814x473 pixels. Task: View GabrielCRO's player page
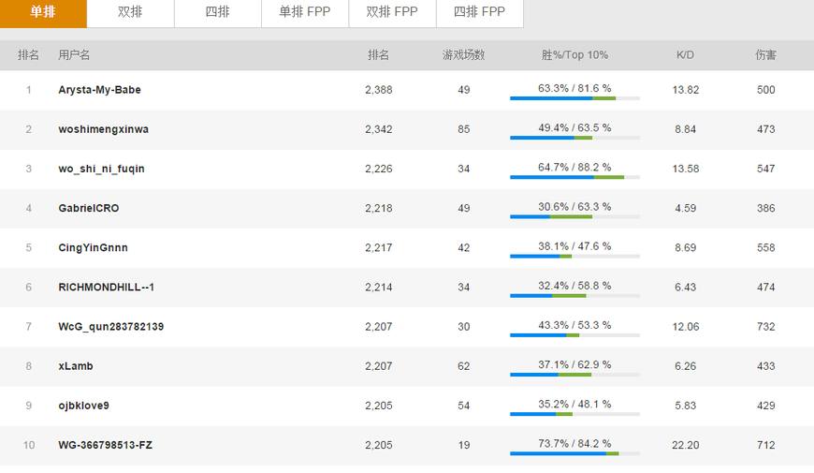(88, 208)
